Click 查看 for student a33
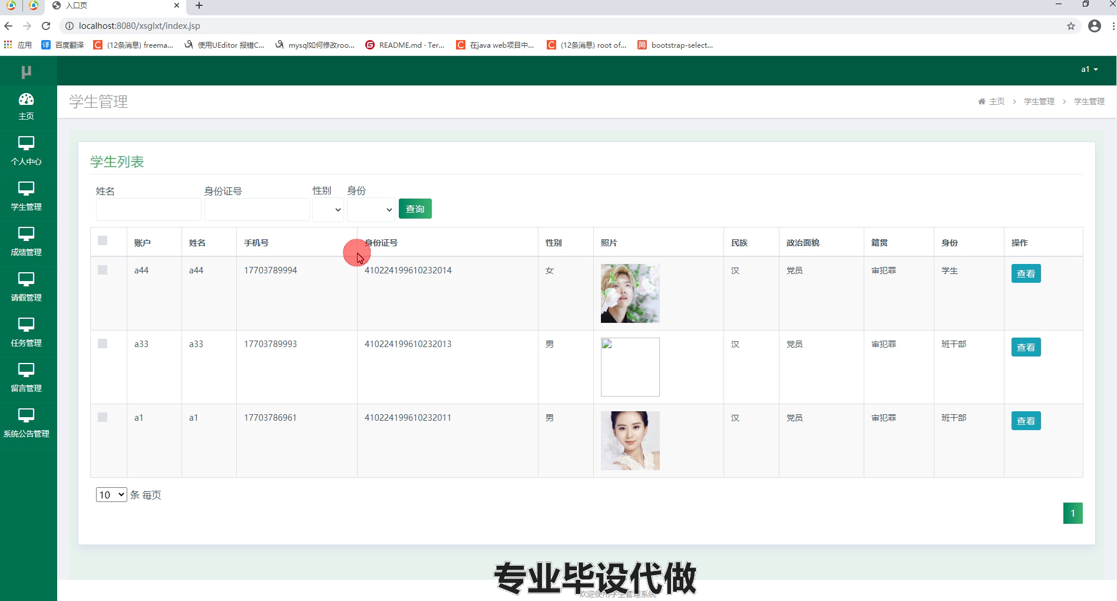Viewport: 1117px width, 601px height. (1026, 347)
